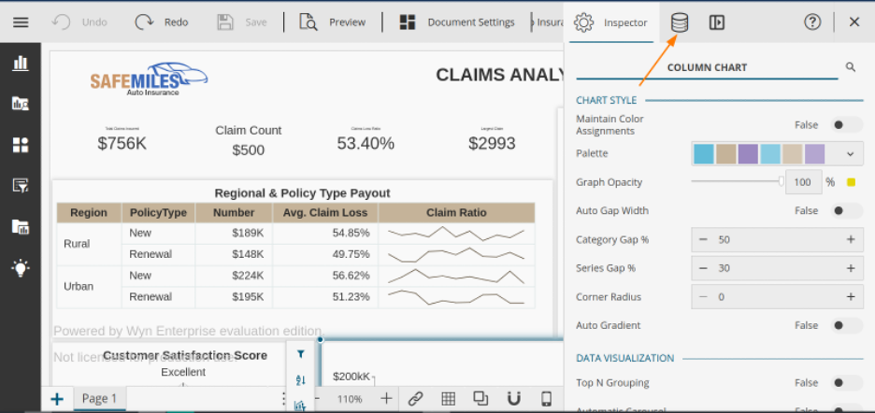This screenshot has width=875, height=413.
Task: Open the data binding database icon
Action: click(x=680, y=22)
